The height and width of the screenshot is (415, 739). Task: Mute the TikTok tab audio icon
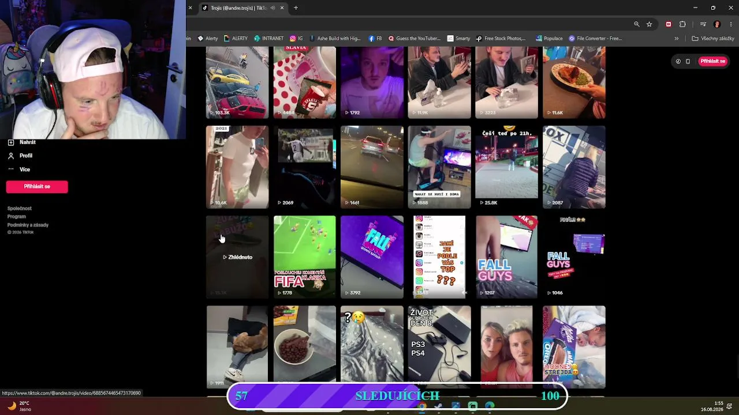click(273, 8)
